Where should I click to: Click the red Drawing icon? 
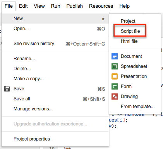(115, 97)
